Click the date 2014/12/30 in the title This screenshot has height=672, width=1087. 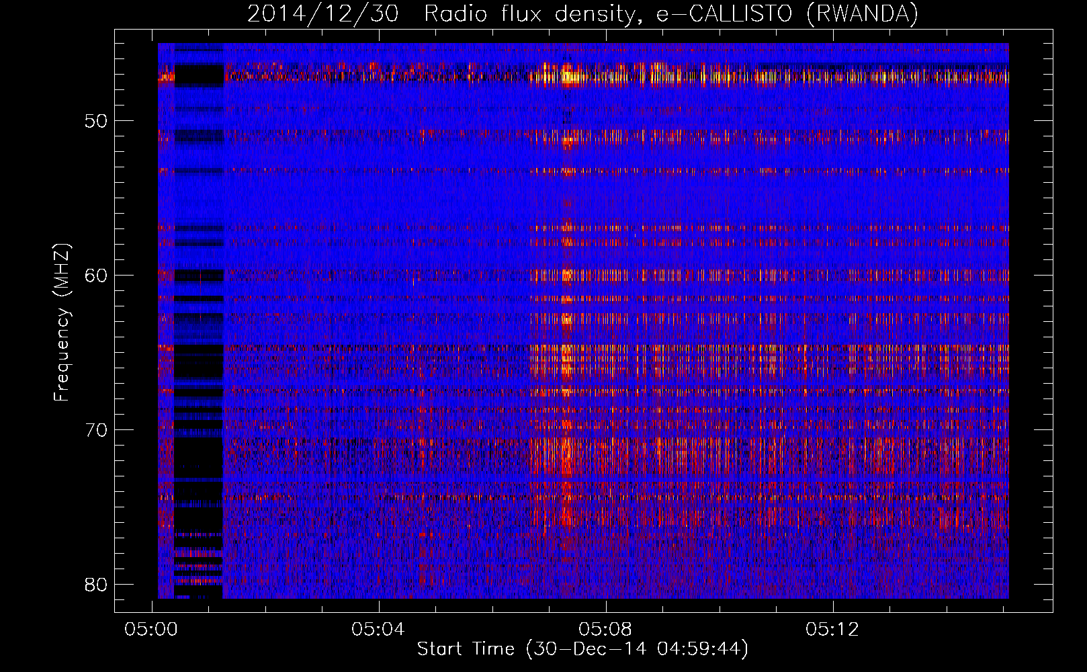pos(322,14)
